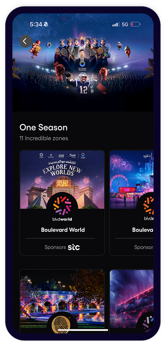Tap the Sponsors label on first card
The width and height of the screenshot is (166, 345).
pos(55,247)
